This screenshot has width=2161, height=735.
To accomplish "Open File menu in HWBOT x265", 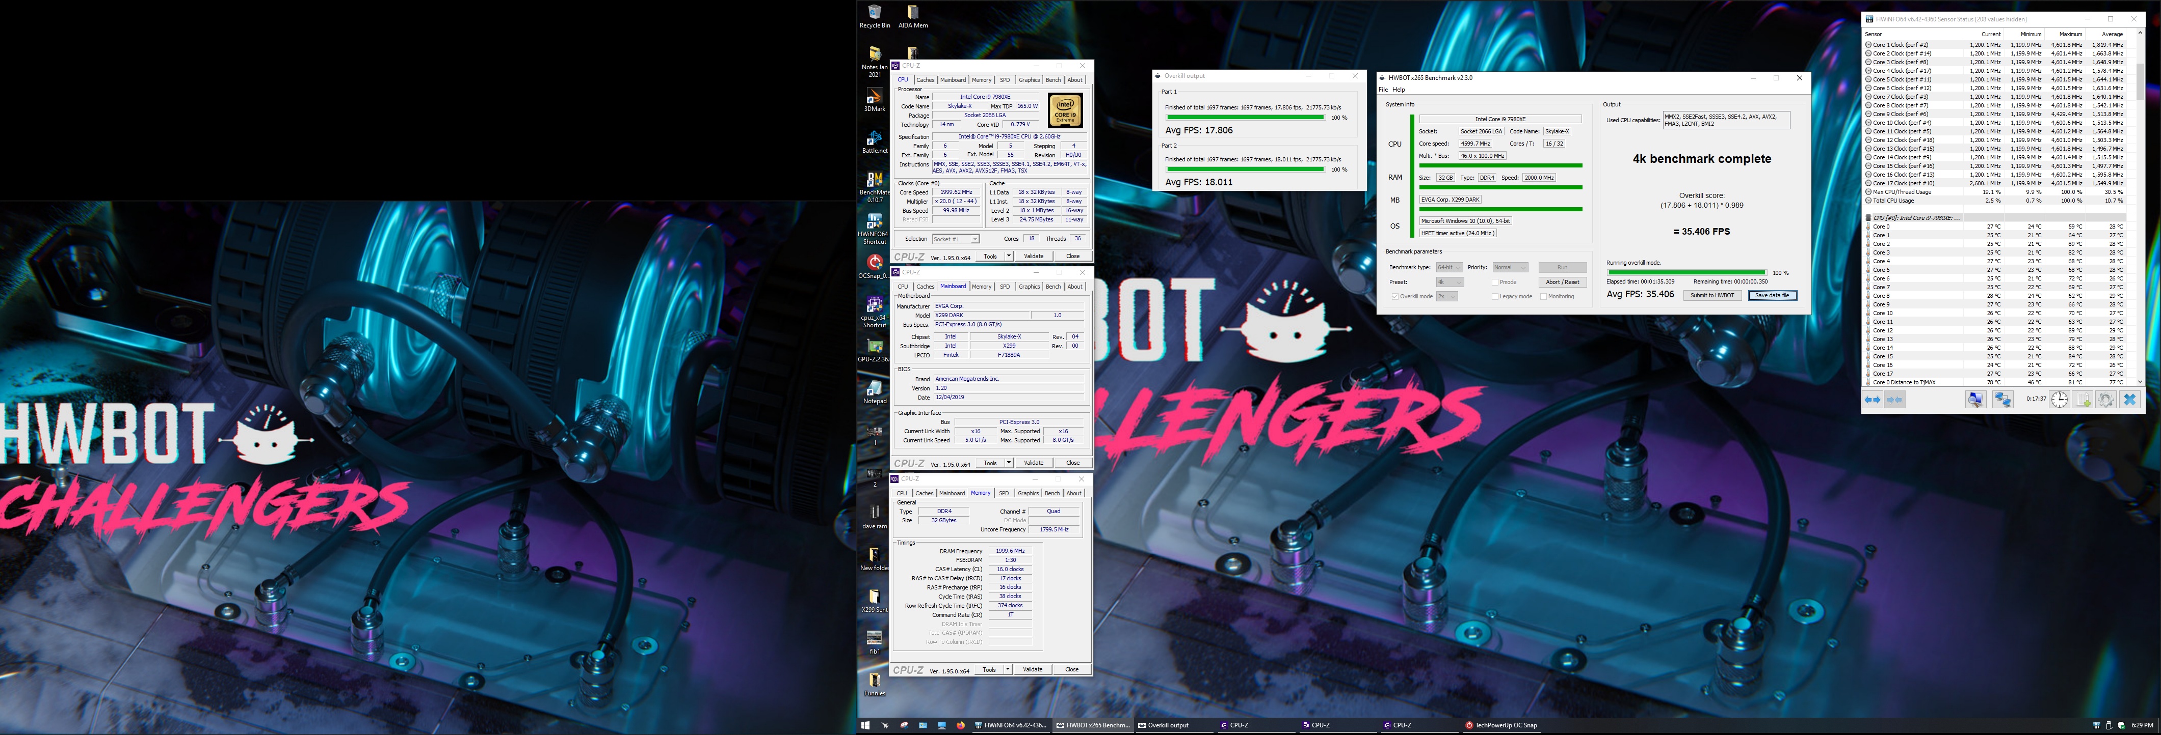I will pyautogui.click(x=1383, y=90).
